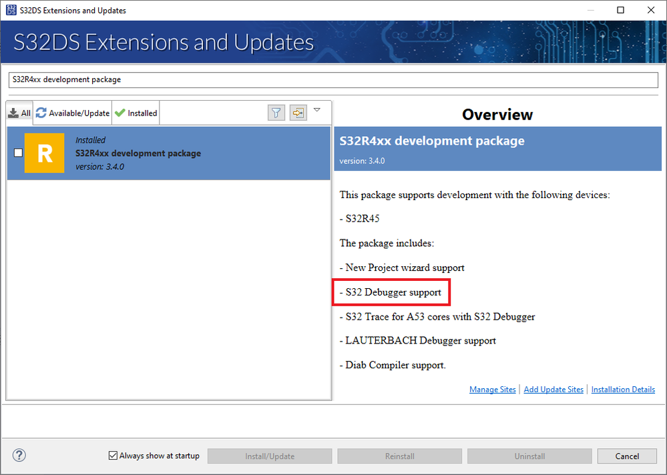This screenshot has height=475, width=667.
Task: Maximize the Extensions and Updates window
Action: [x=620, y=10]
